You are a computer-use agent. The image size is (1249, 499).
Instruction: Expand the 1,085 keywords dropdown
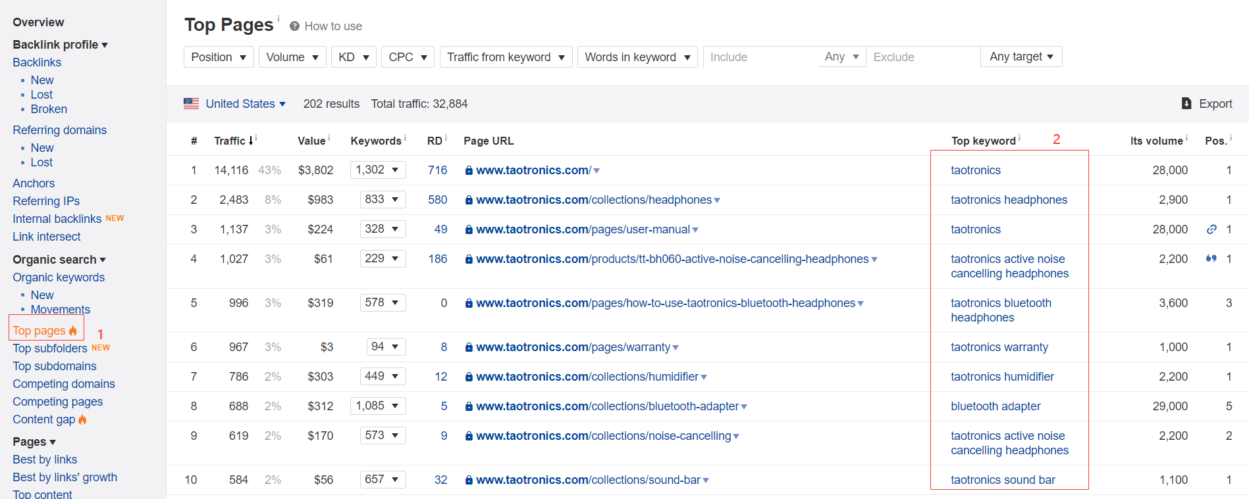tap(378, 406)
